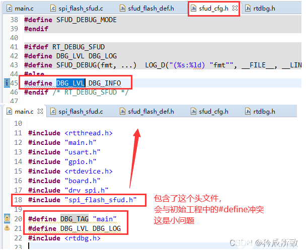Viewport: 306px width, 252px height.
Task: Click the info marker on line 45
Action: (x=7, y=83)
